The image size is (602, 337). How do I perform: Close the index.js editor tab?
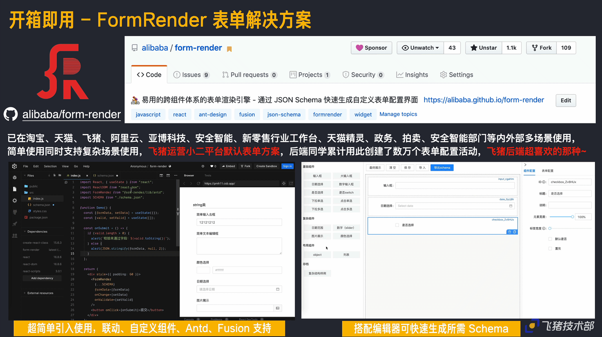tap(87, 176)
